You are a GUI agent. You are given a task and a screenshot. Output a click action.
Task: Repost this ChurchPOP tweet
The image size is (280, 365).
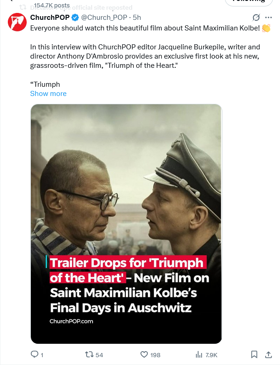[x=89, y=354]
